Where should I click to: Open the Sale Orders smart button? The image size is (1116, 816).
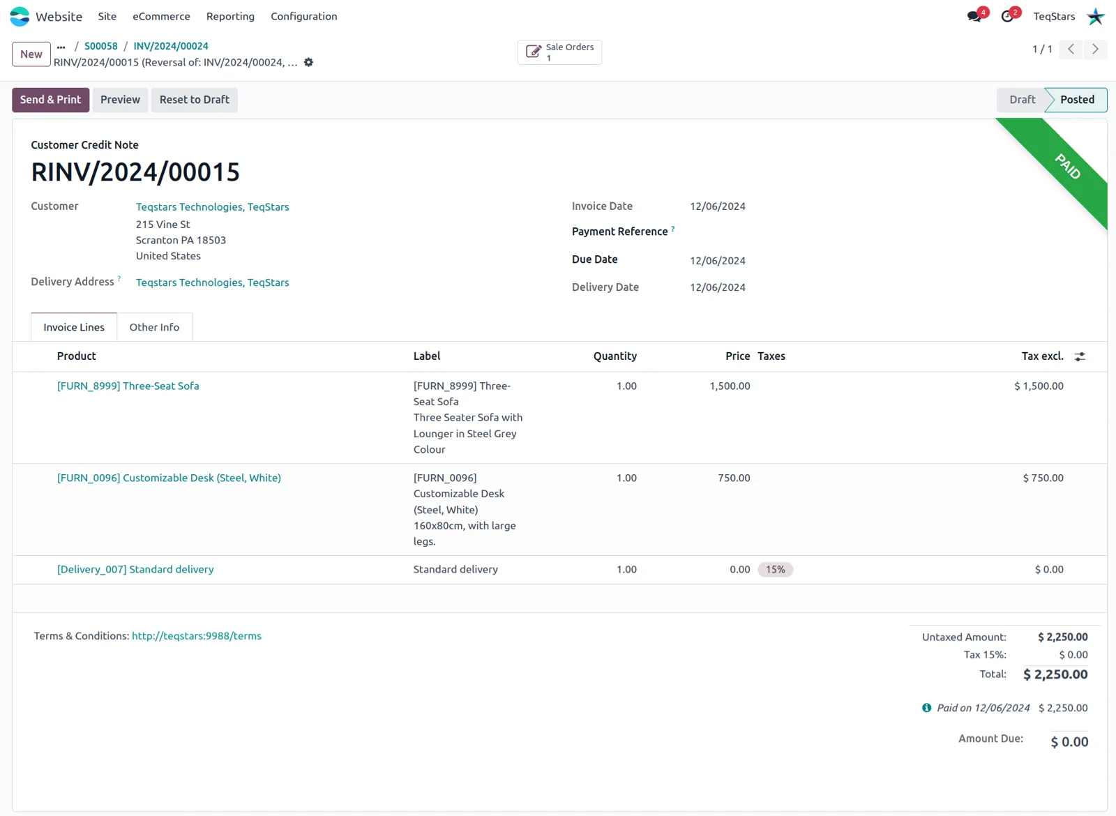pos(559,52)
